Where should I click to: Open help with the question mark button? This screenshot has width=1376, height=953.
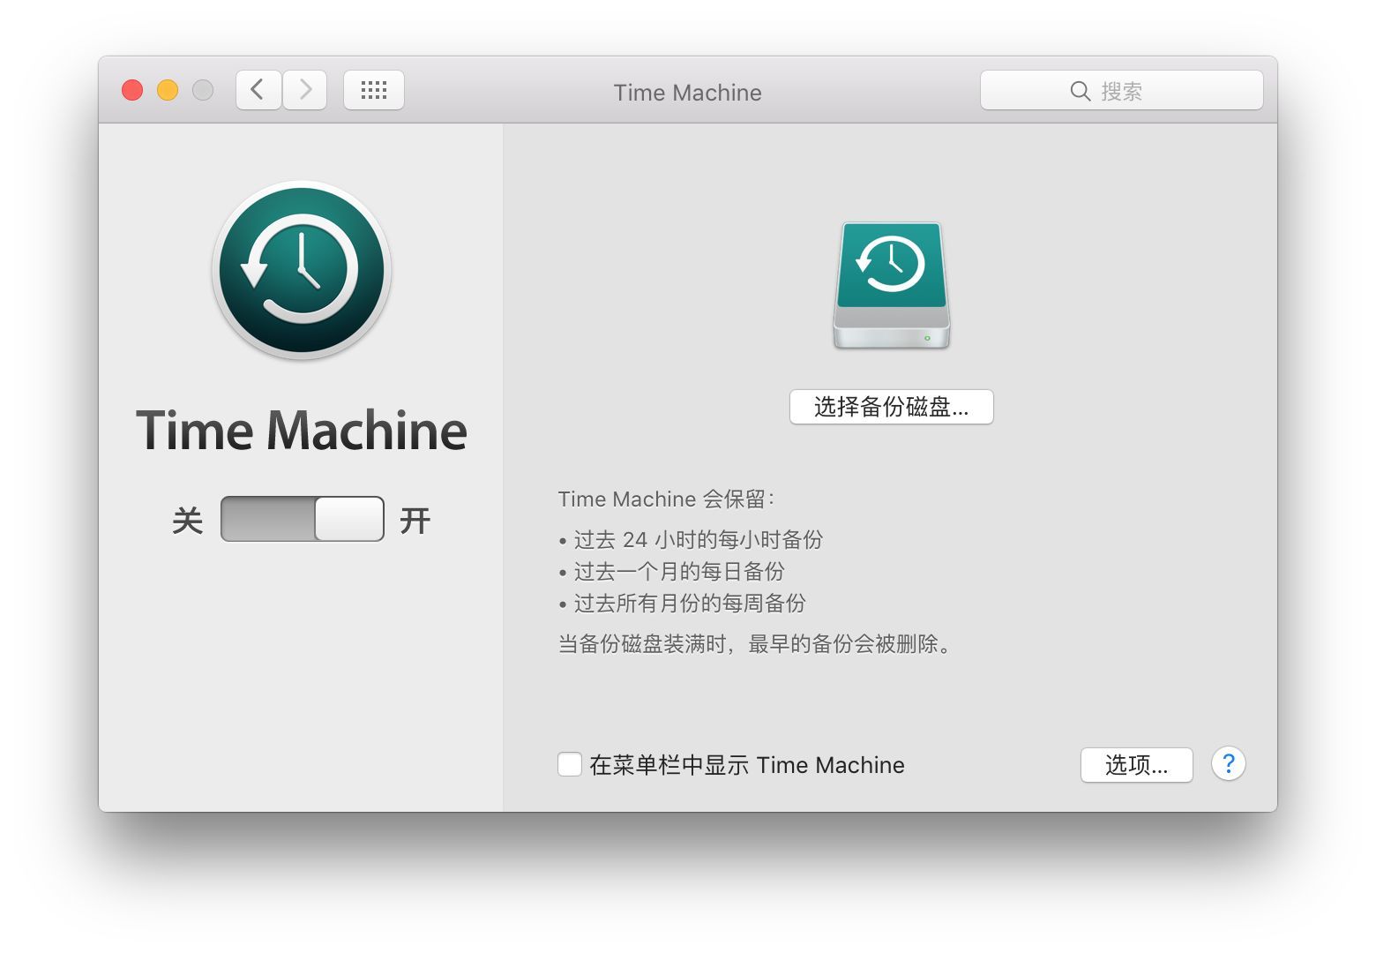[x=1229, y=764]
